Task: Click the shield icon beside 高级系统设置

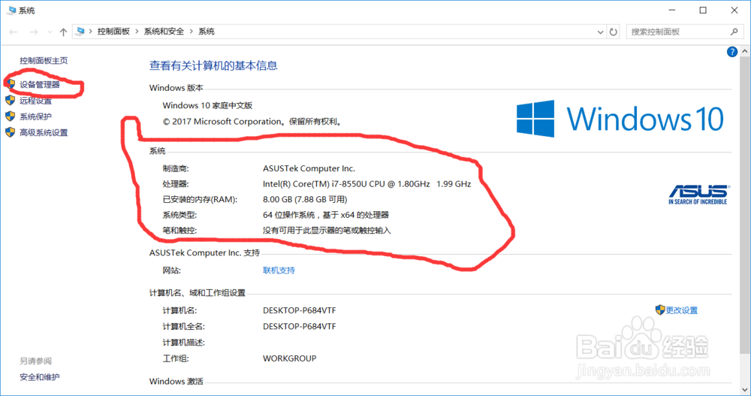Action: point(10,132)
